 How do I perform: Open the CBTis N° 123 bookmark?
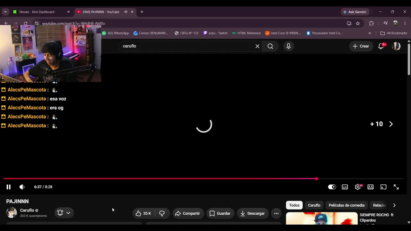(186, 33)
